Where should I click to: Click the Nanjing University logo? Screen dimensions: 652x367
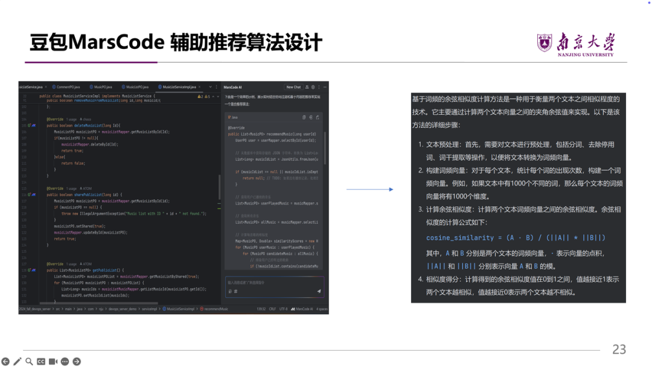pyautogui.click(x=575, y=44)
